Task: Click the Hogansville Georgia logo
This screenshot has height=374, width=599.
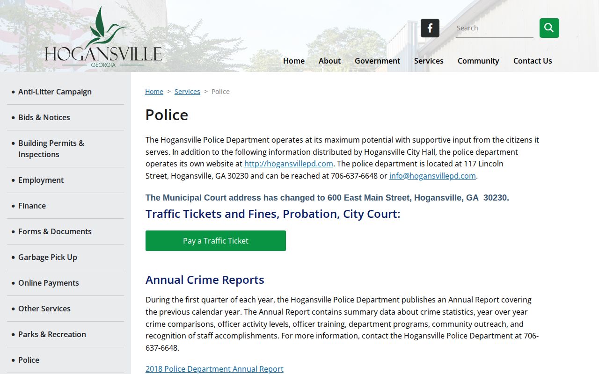Action: pos(103,37)
